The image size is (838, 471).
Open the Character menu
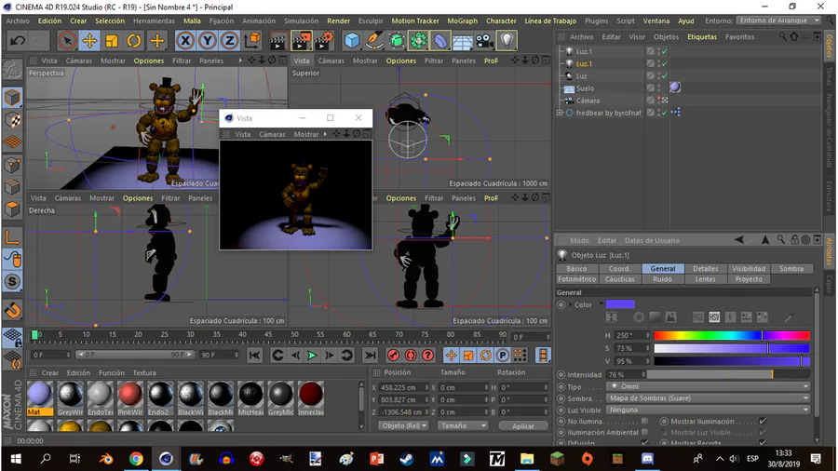tap(501, 20)
